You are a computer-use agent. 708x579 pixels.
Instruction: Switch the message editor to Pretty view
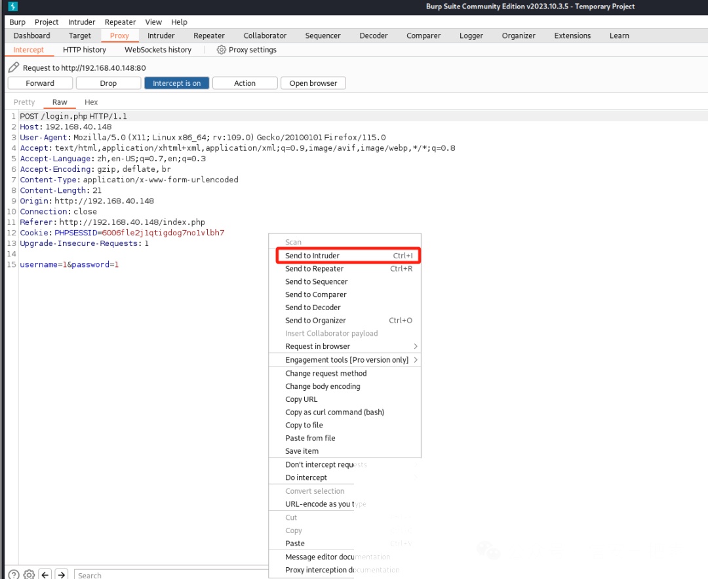(24, 102)
